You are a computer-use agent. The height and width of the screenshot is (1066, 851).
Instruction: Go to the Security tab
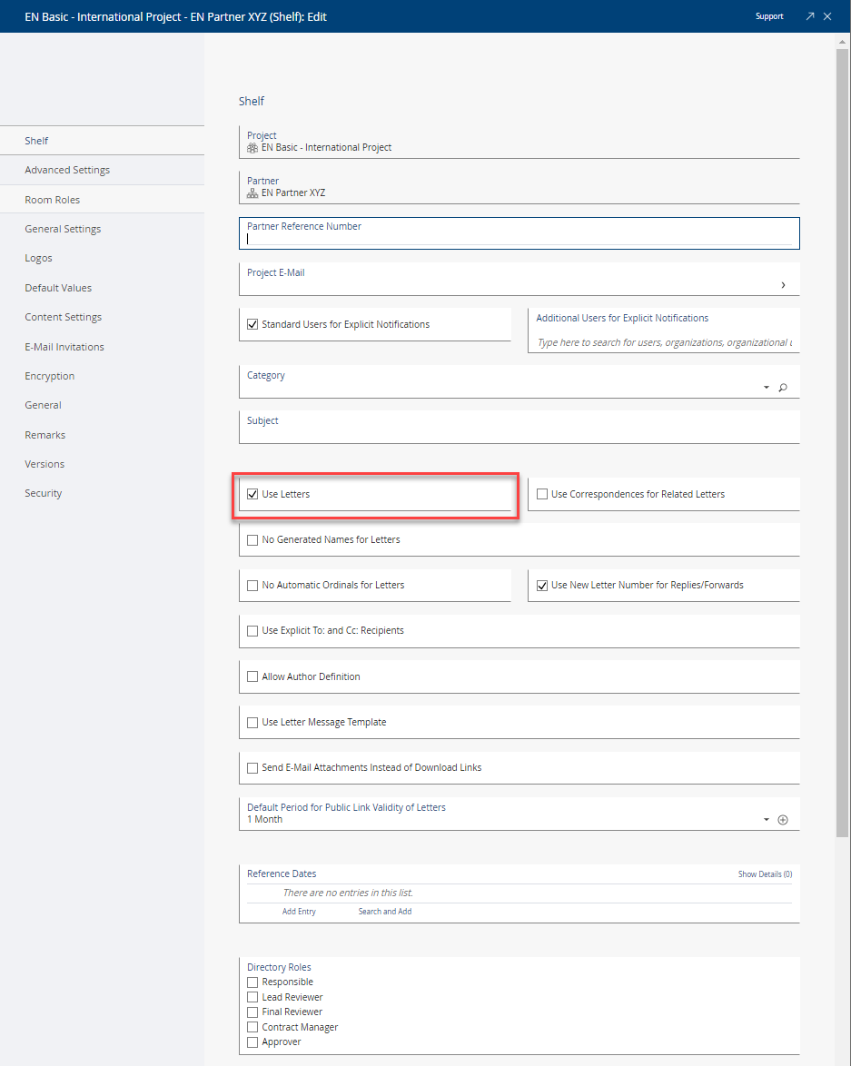[x=44, y=493]
